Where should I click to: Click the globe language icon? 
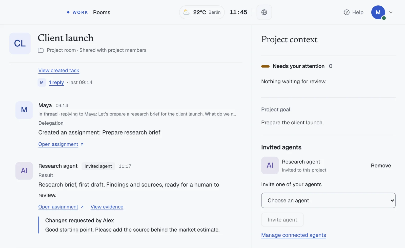264,12
